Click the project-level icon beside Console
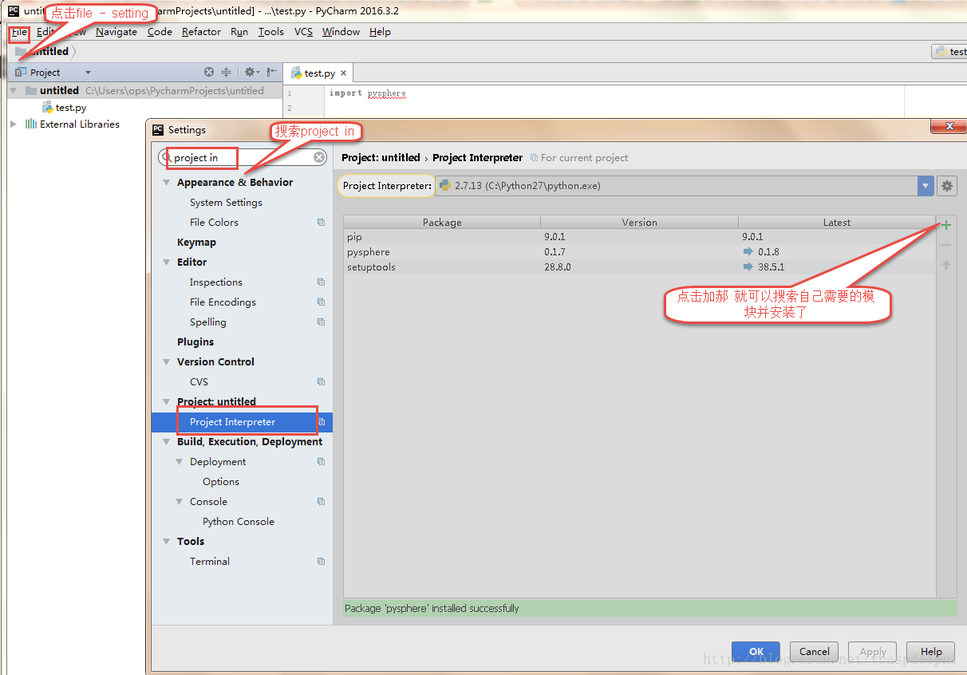The width and height of the screenshot is (967, 675). tap(321, 502)
